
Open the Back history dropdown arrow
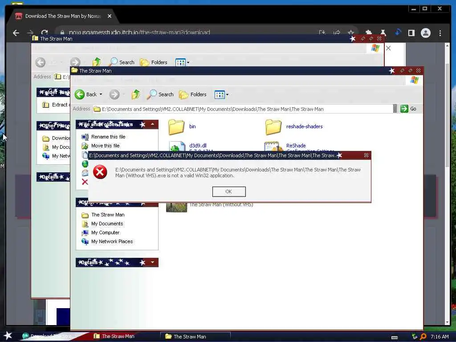[x=101, y=94]
